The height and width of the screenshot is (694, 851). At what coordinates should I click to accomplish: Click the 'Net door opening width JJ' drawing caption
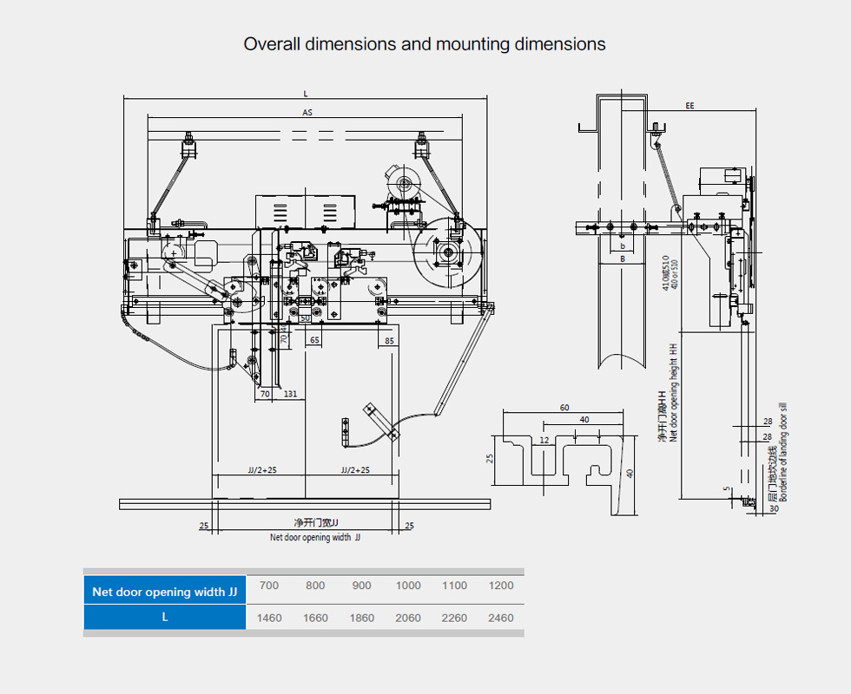tap(314, 538)
